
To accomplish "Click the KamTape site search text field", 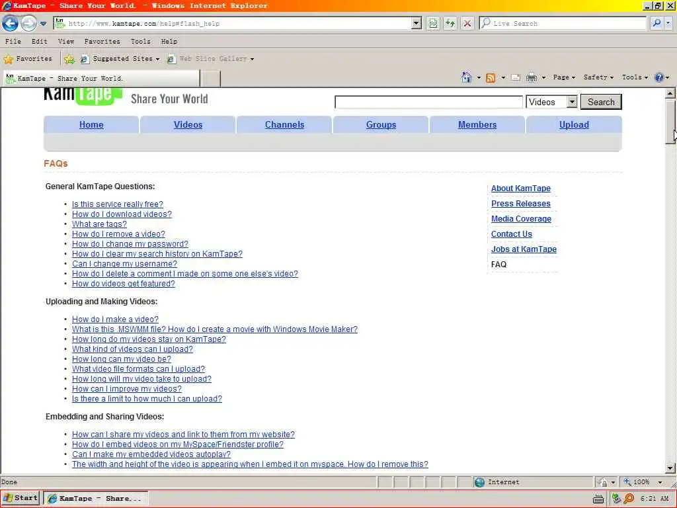I will click(428, 102).
